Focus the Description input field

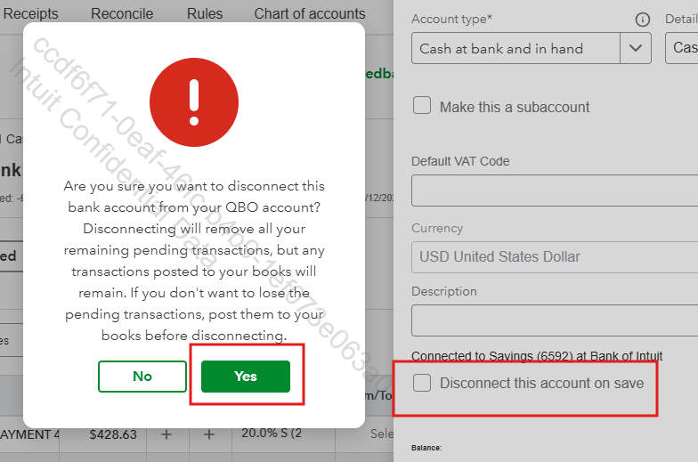click(554, 320)
